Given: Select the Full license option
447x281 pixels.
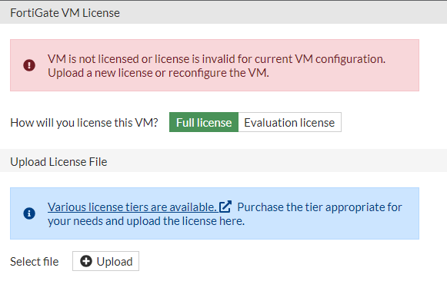Looking at the screenshot, I should (x=204, y=122).
